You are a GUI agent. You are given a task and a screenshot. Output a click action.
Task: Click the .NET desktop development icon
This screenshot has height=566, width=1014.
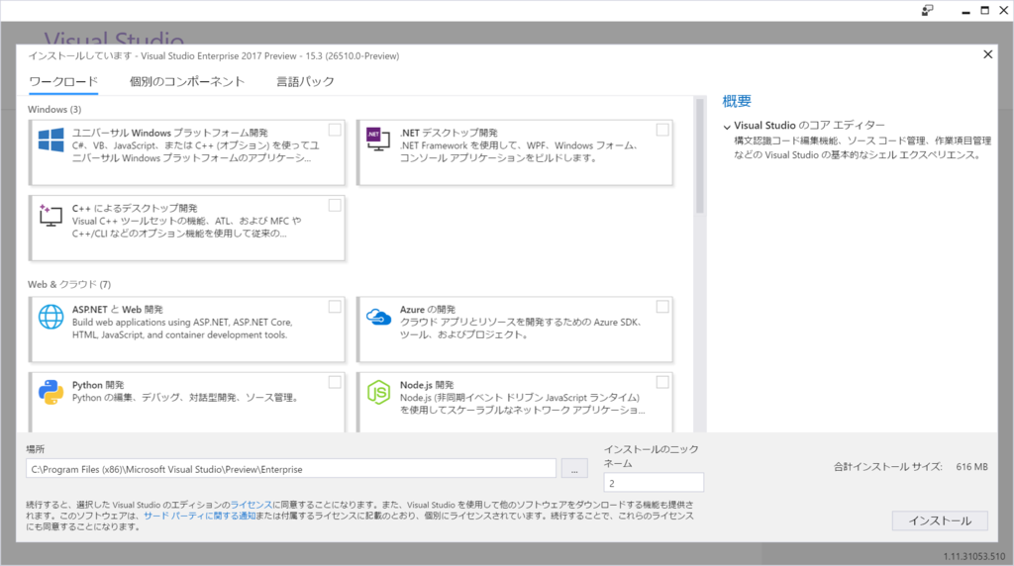click(x=378, y=139)
